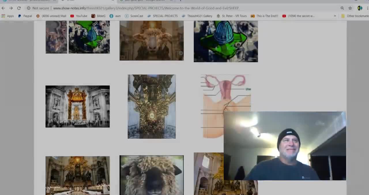Screen dimensions: 369x195
Task: Open the woolly black-faced sheep thumbnail
Action: coord(151,175)
